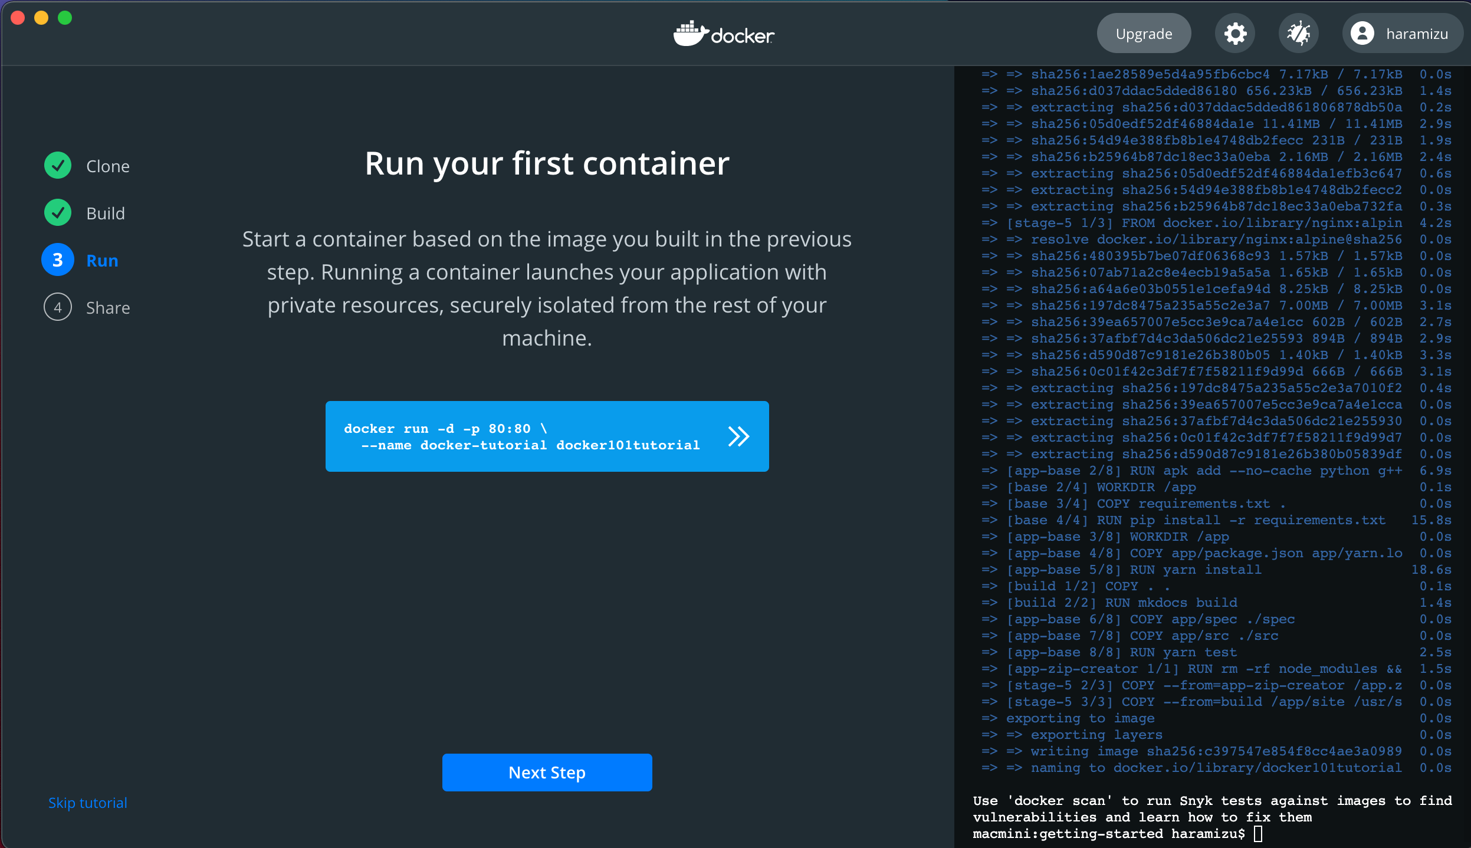Click the 18.6s timing value

[x=1431, y=570]
